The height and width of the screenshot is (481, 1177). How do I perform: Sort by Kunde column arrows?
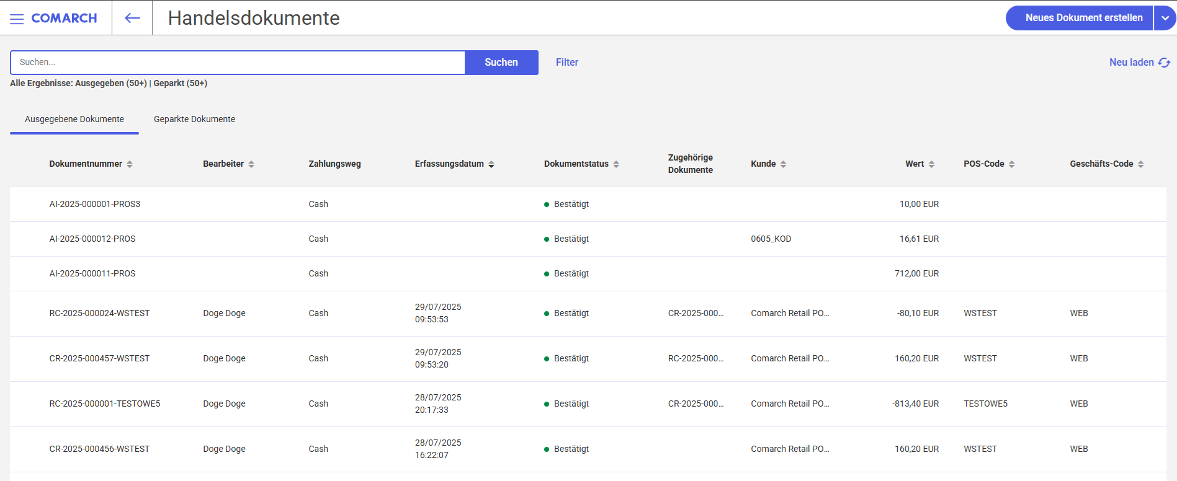pos(783,164)
